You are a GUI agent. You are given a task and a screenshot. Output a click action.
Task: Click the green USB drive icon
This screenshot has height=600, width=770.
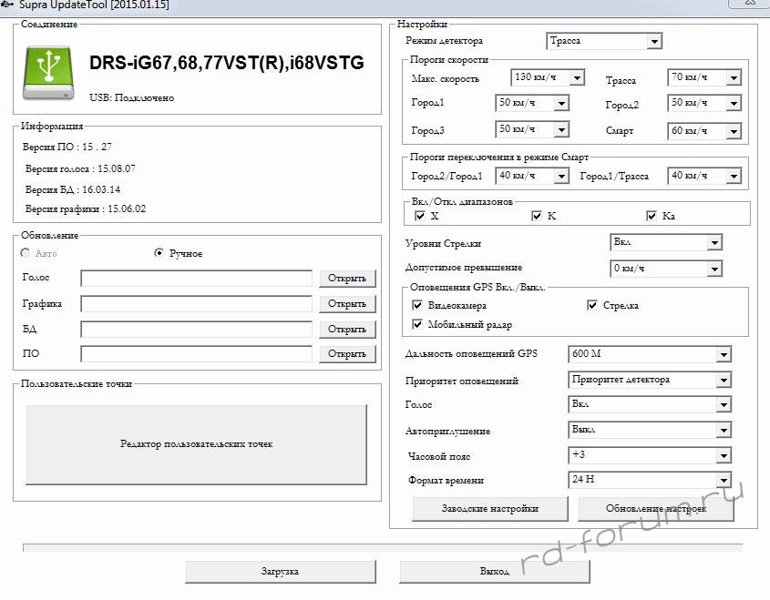click(x=48, y=73)
